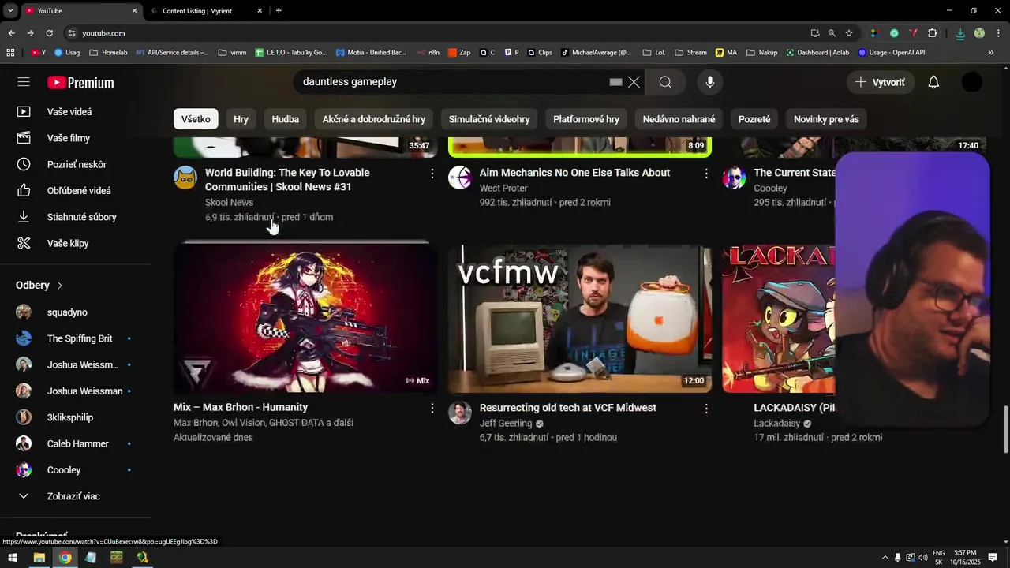1010x568 pixels.
Task: Show hidden system tray icons
Action: point(885,558)
